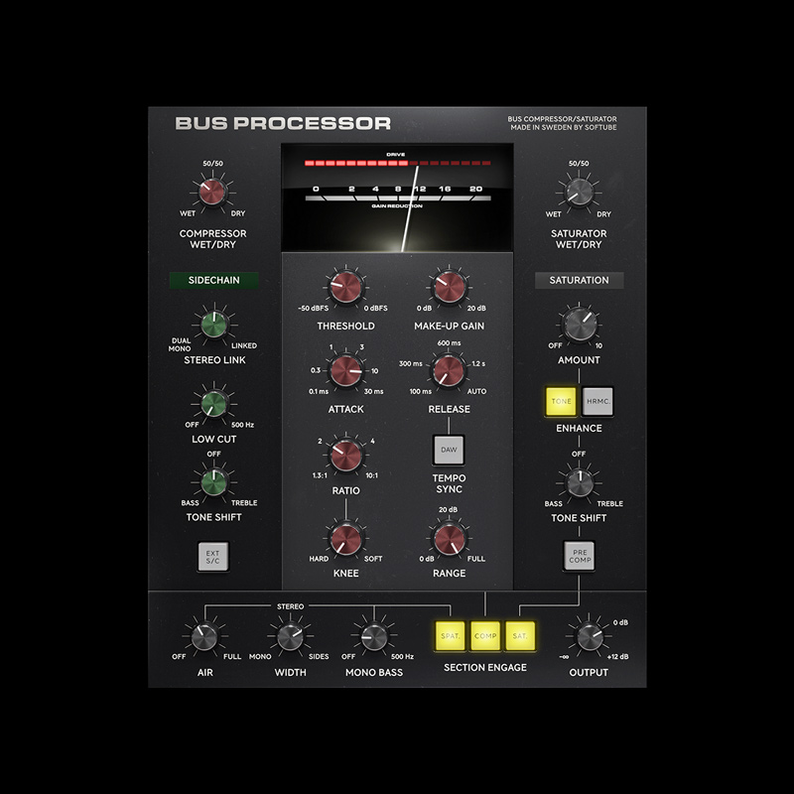Click the Threshold knob
This screenshot has width=794, height=794.
345,289
